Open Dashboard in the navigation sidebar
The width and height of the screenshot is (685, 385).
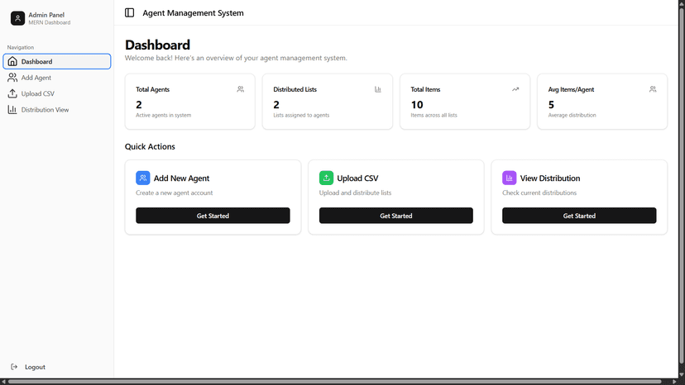(56, 61)
